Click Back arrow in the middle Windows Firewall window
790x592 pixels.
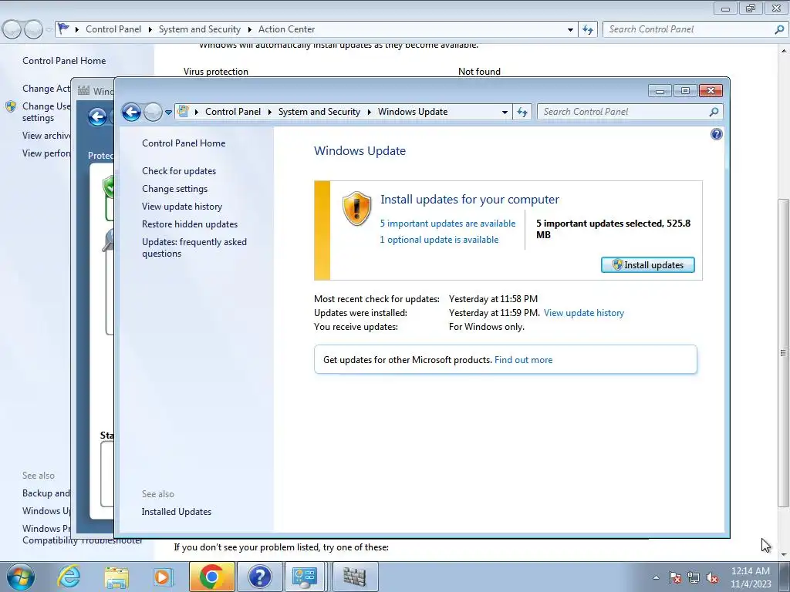(98, 117)
